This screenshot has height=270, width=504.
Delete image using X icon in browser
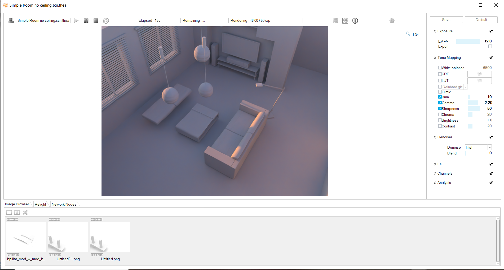(25, 213)
